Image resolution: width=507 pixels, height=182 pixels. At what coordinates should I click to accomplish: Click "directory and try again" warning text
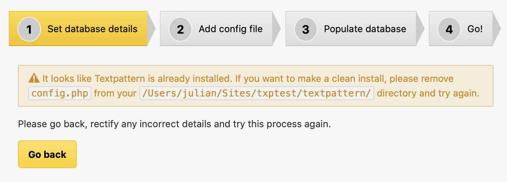click(x=428, y=93)
